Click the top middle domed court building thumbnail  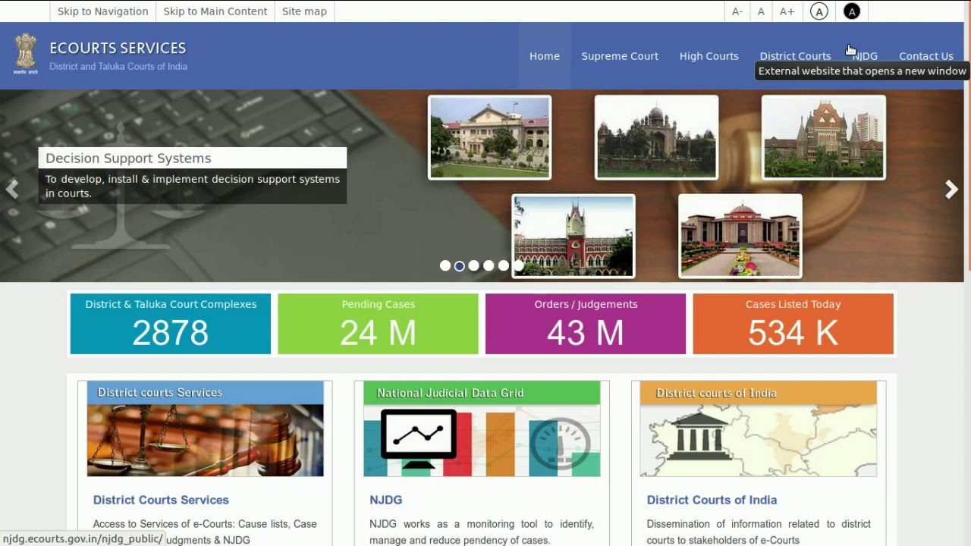pyautogui.click(x=656, y=137)
